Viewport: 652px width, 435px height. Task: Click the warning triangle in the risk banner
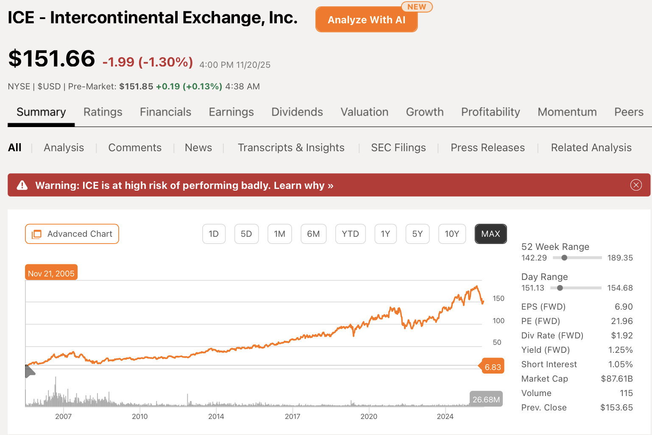pos(22,185)
